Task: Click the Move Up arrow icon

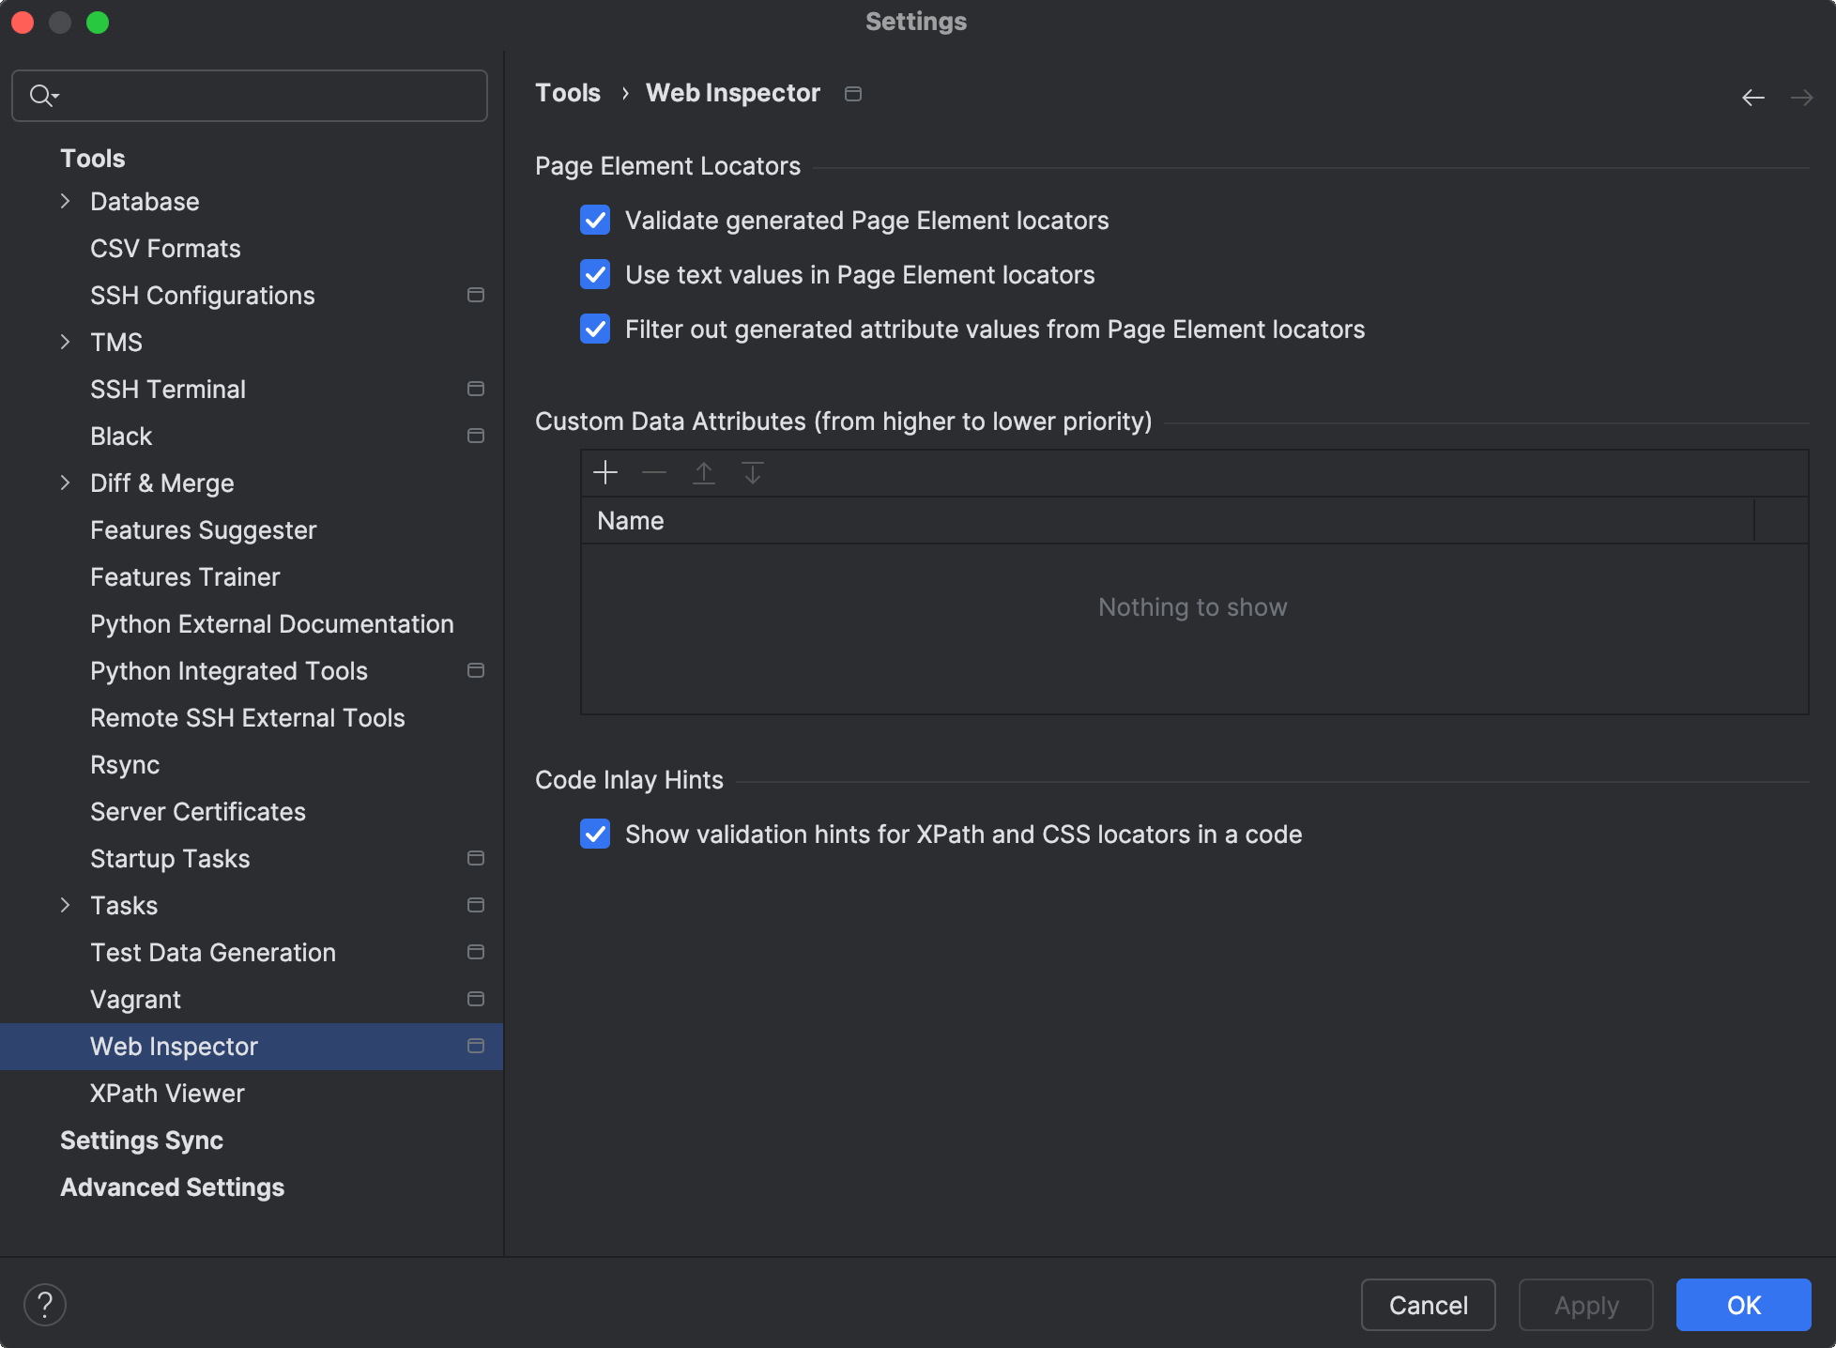Action: 703,472
